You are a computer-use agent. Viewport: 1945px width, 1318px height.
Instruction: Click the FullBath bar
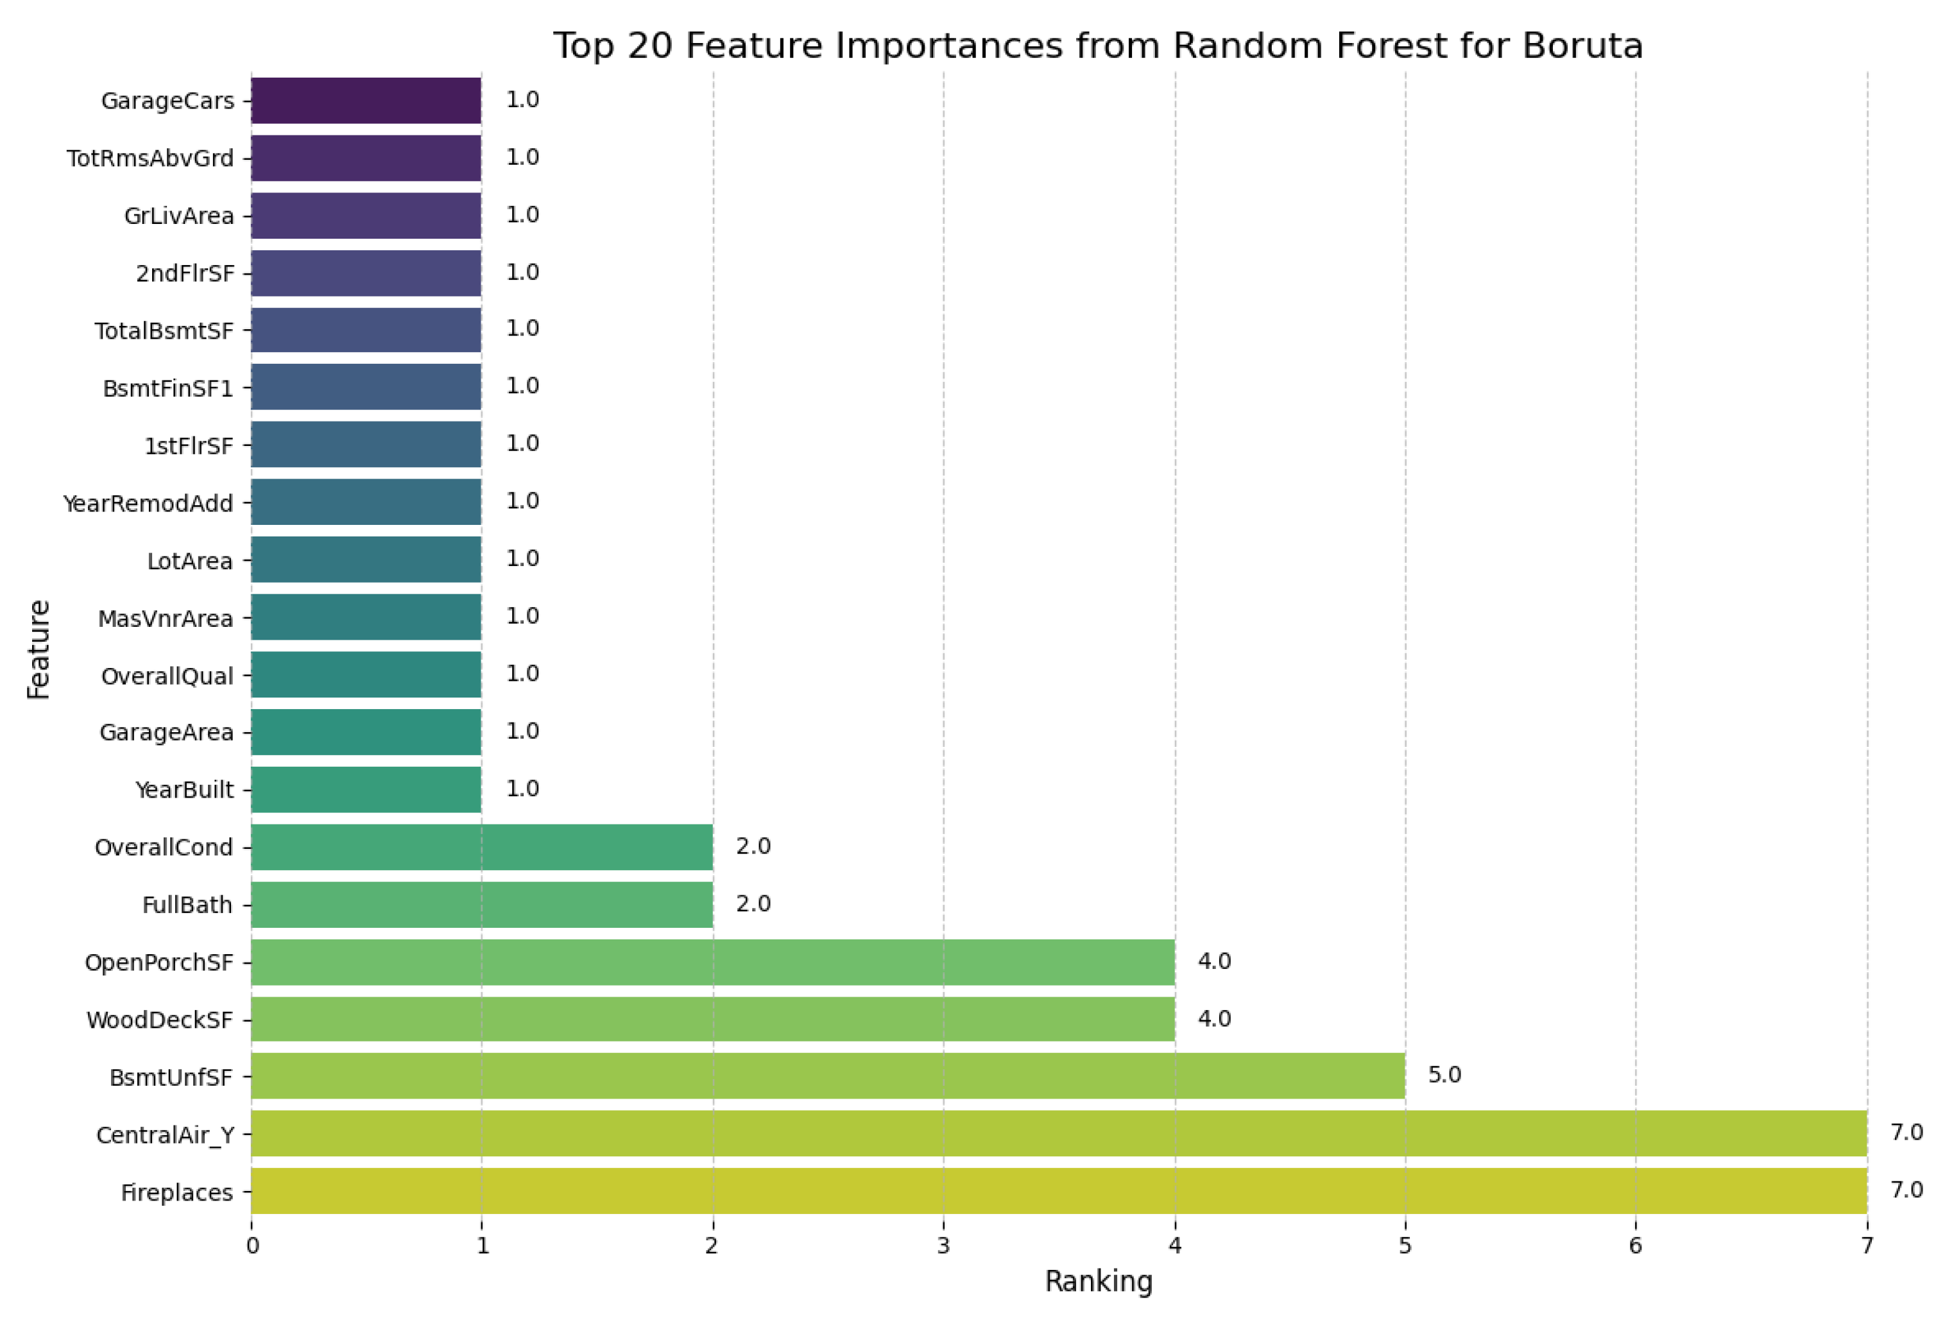point(481,903)
